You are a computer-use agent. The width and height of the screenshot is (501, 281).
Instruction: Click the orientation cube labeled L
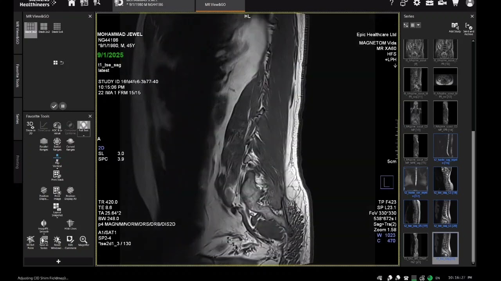tap(387, 182)
